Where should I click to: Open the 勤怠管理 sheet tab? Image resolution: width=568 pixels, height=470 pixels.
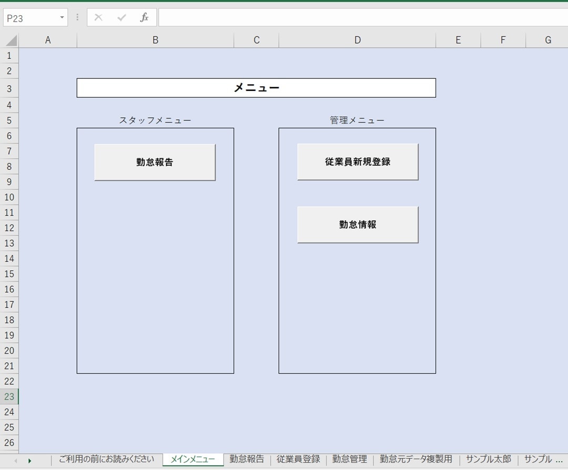click(350, 459)
